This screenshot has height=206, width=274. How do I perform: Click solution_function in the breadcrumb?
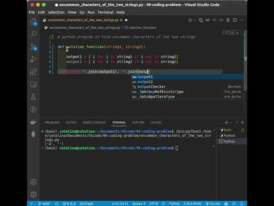click(x=142, y=27)
